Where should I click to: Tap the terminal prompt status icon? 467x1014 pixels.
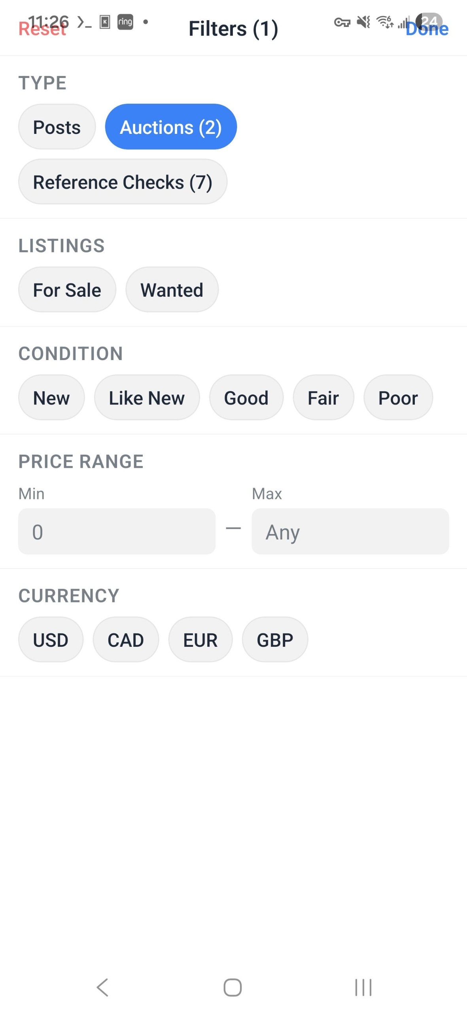tap(84, 22)
